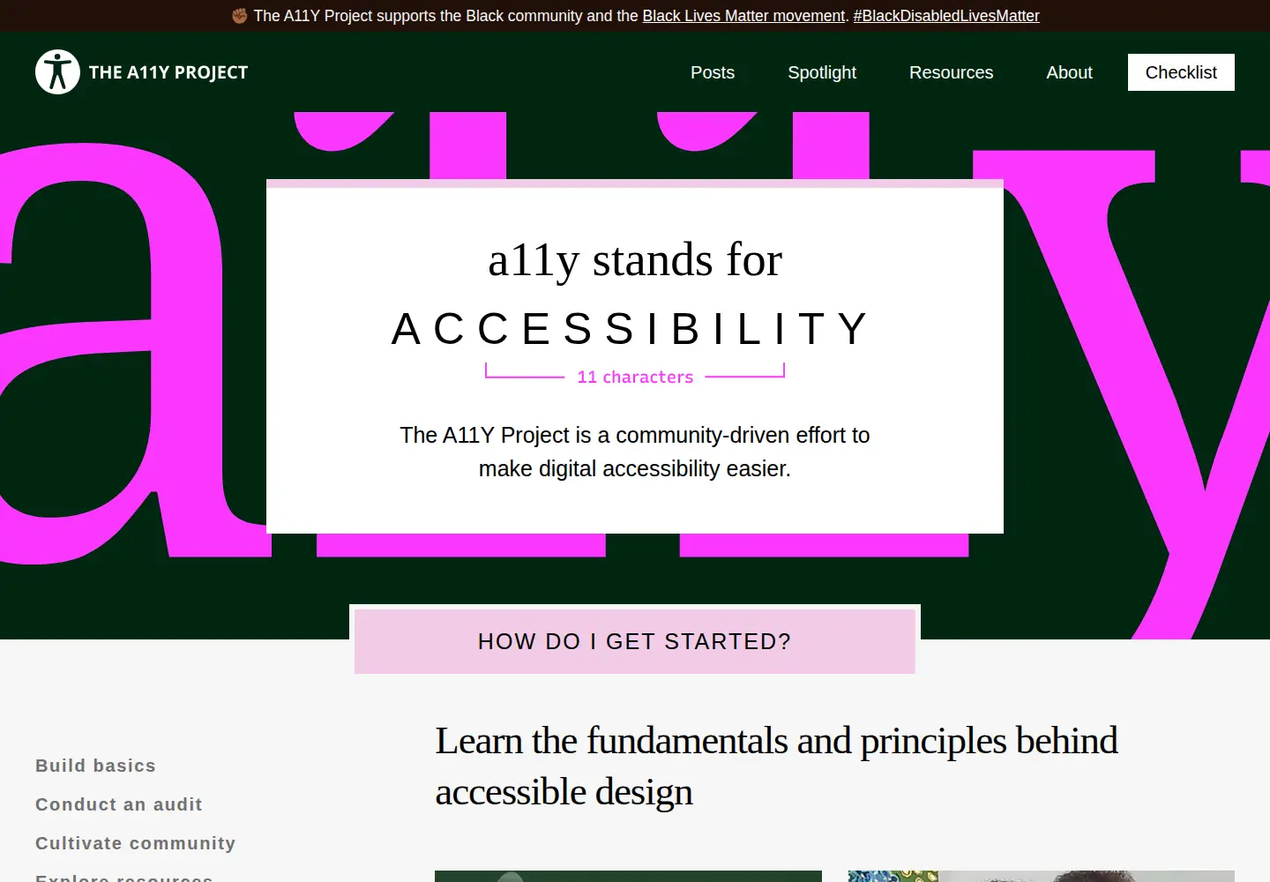Click the 'a11y stands for' heading
This screenshot has width=1270, height=882.
tap(635, 260)
